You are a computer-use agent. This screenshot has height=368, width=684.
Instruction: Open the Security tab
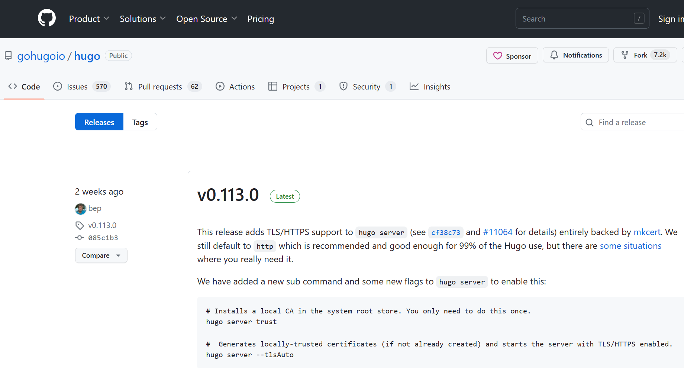point(367,87)
